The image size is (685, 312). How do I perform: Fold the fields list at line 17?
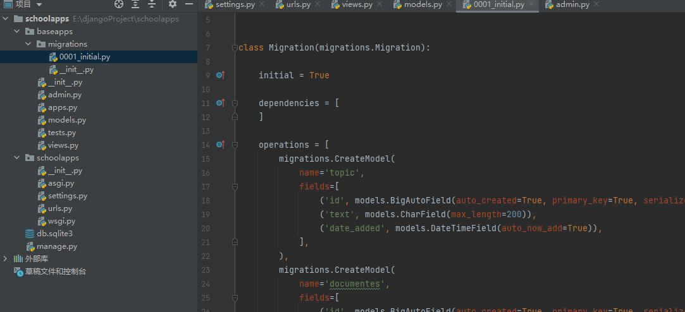click(235, 187)
